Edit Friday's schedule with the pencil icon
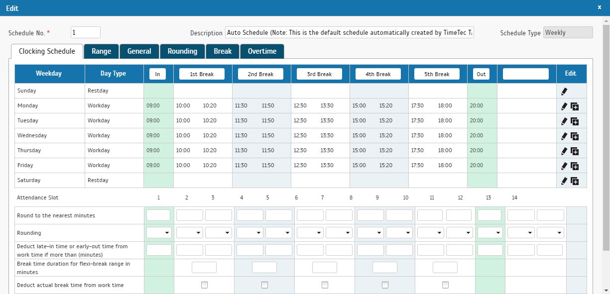The image size is (610, 294). [563, 165]
